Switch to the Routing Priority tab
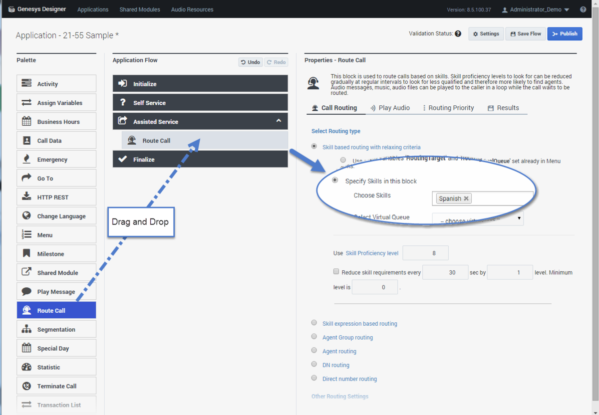This screenshot has width=599, height=415. coord(448,108)
